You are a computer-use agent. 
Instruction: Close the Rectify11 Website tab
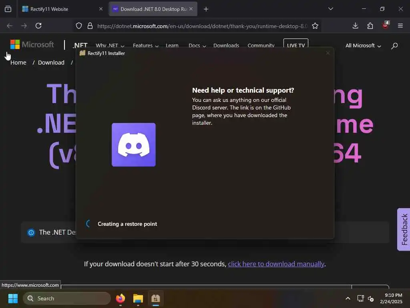pos(100,9)
